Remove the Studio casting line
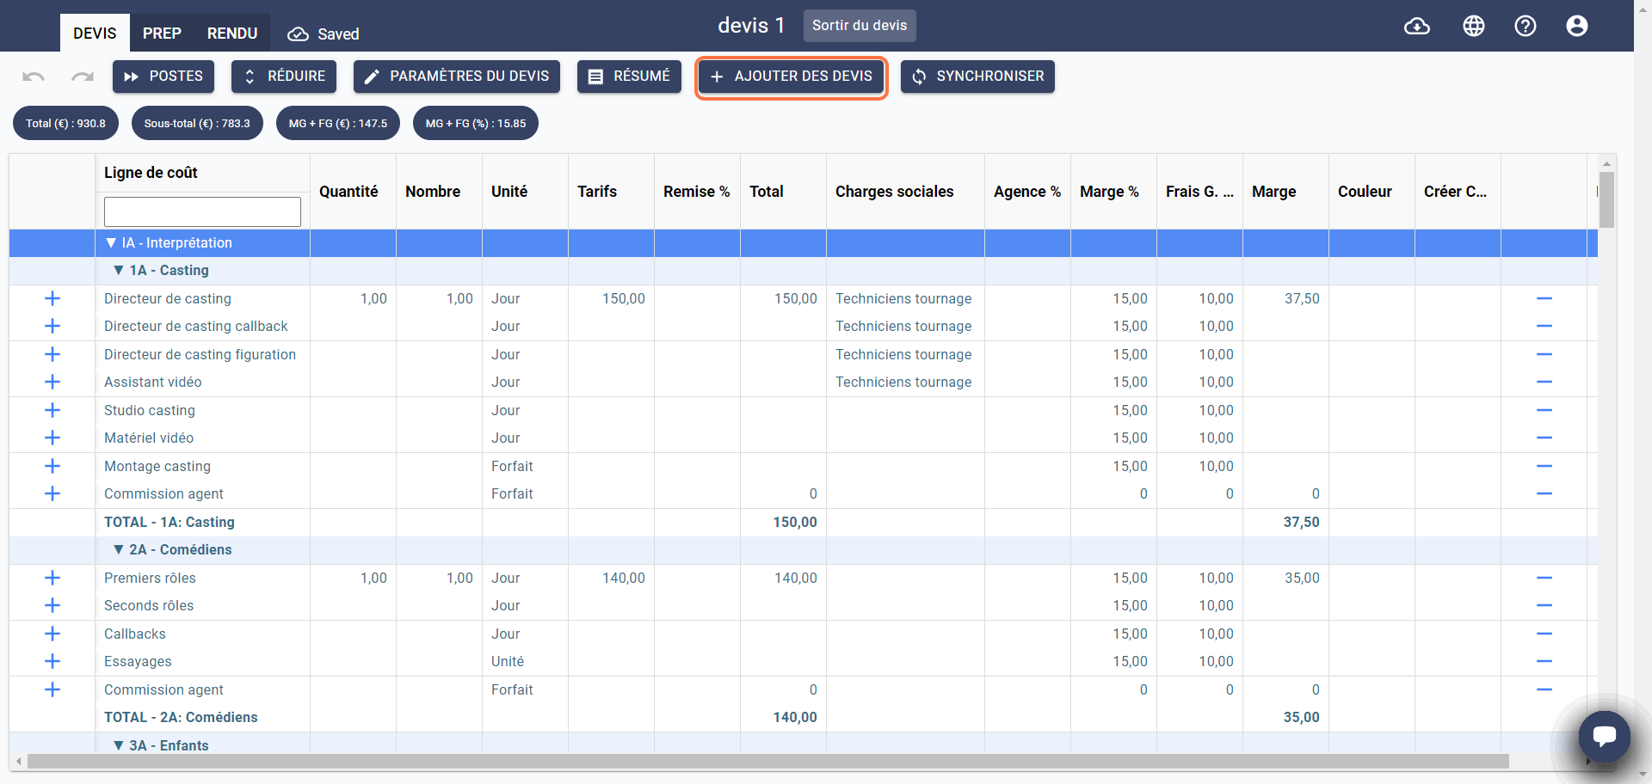 coord(1544,410)
